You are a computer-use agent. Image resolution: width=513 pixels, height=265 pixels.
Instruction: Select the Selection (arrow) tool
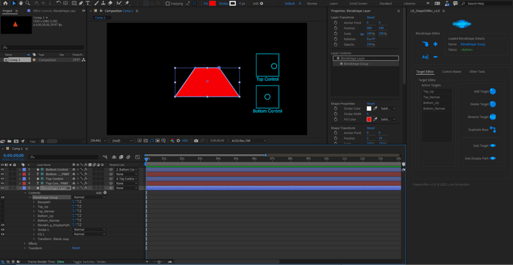pos(14,3)
